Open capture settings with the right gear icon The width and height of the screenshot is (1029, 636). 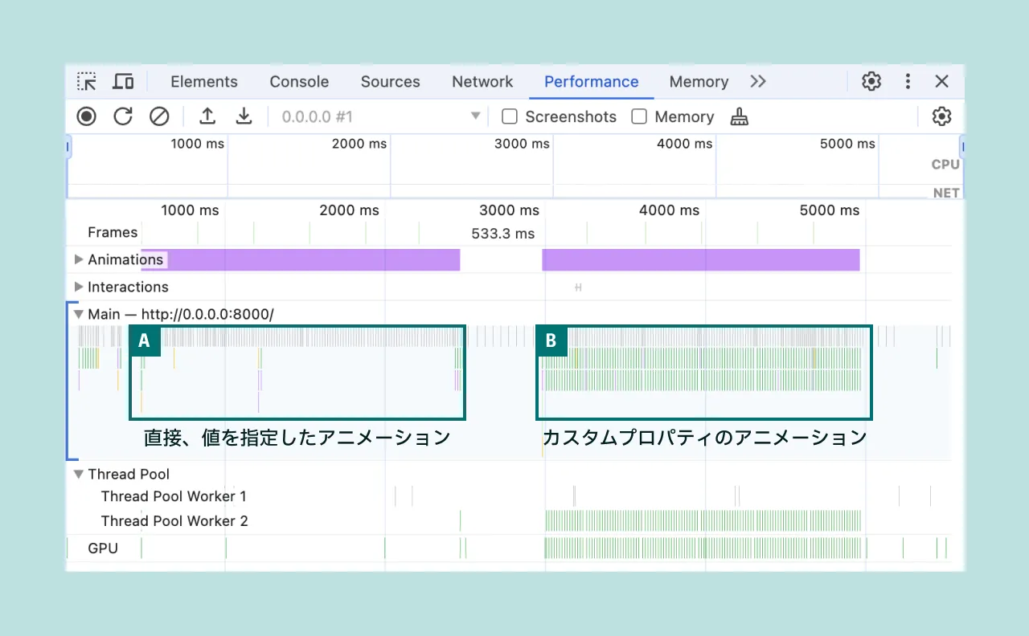[x=941, y=116]
